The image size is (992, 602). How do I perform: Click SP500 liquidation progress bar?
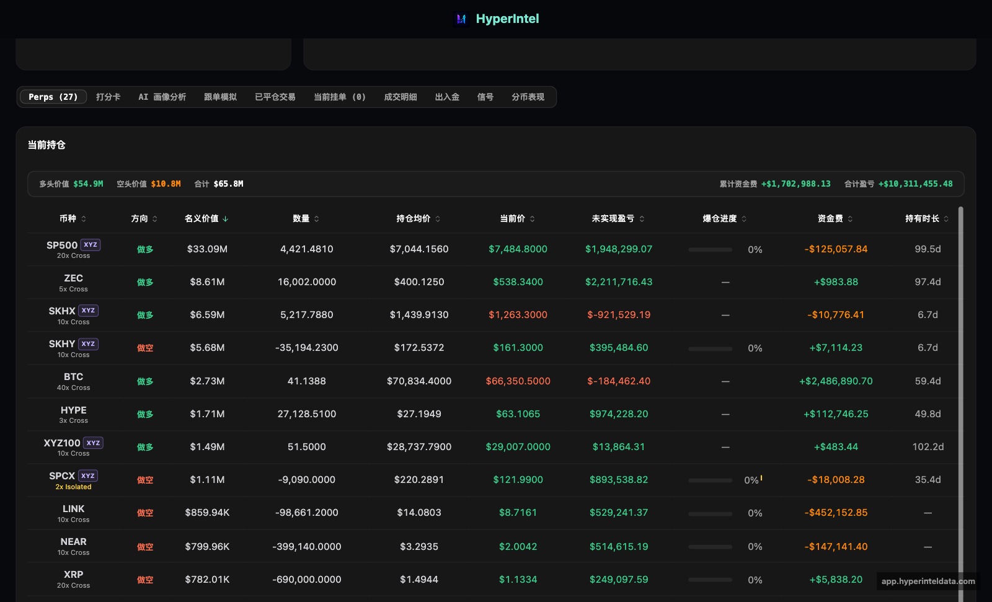click(711, 249)
